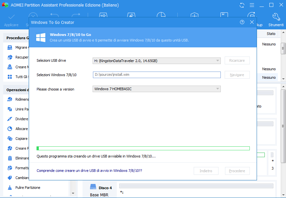Image resolution: width=286 pixels, height=198 pixels.
Task: Click the Disco 4 partition bar
Action: tap(196, 186)
